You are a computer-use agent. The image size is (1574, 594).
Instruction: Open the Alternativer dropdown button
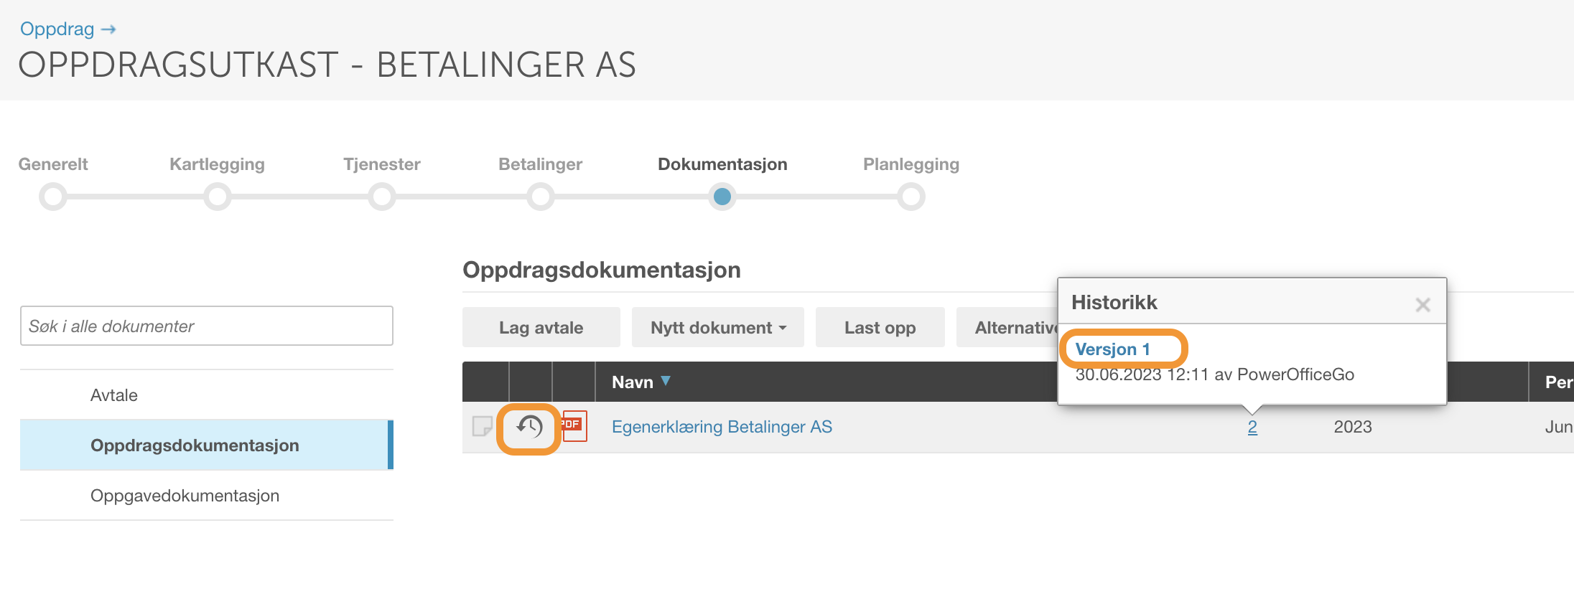[x=1007, y=327]
